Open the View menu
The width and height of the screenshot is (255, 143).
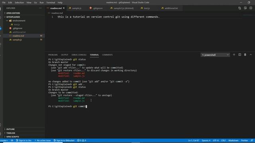point(29,3)
